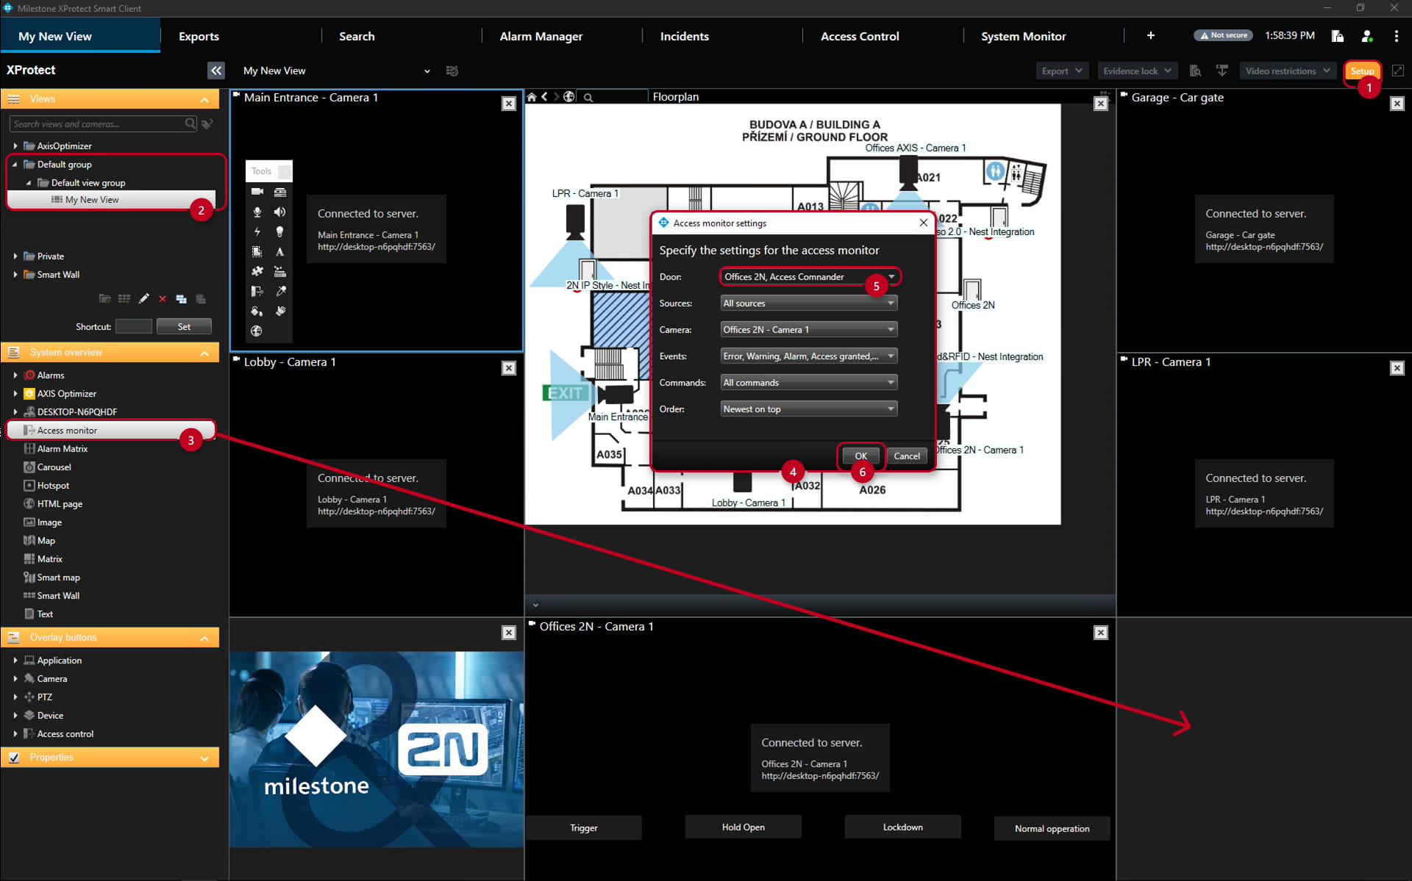Click the Trigger overlay button
Screen dimensions: 1412x881
pyautogui.click(x=584, y=828)
